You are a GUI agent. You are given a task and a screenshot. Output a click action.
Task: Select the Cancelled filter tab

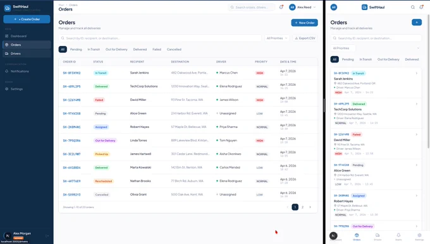pyautogui.click(x=174, y=50)
